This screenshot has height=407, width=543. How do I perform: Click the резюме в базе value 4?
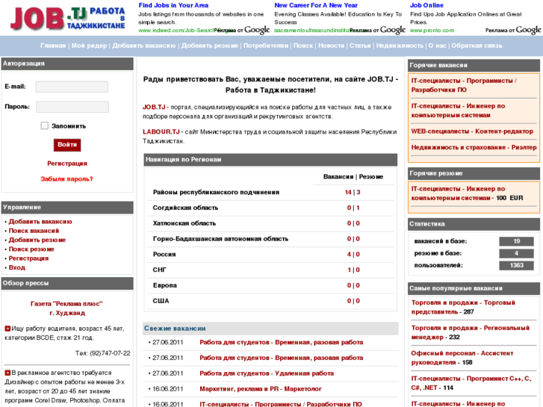(x=516, y=253)
